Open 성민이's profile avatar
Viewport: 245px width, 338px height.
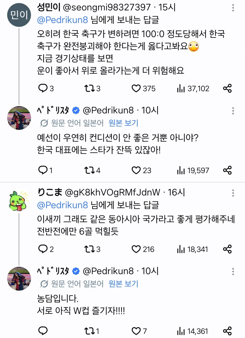click(x=19, y=14)
